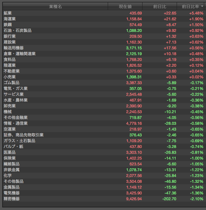Click the 鉄鋼 sector name
This screenshot has width=206, height=210.
click(8, 25)
